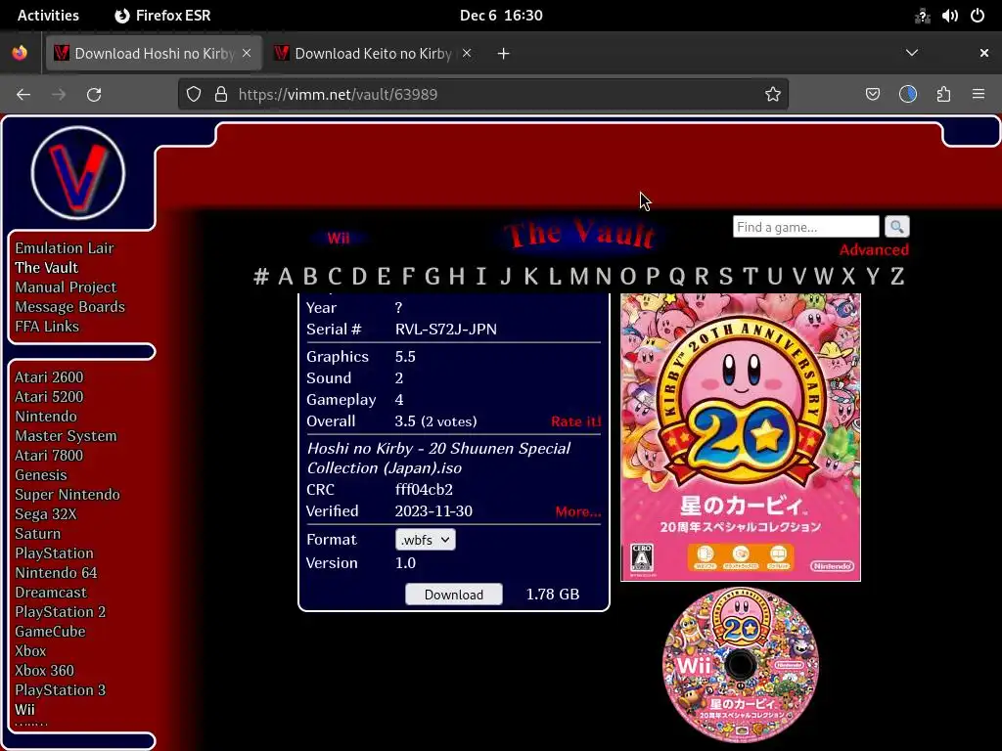Open the power menu icon in top bar
This screenshot has width=1002, height=751.
(x=978, y=16)
